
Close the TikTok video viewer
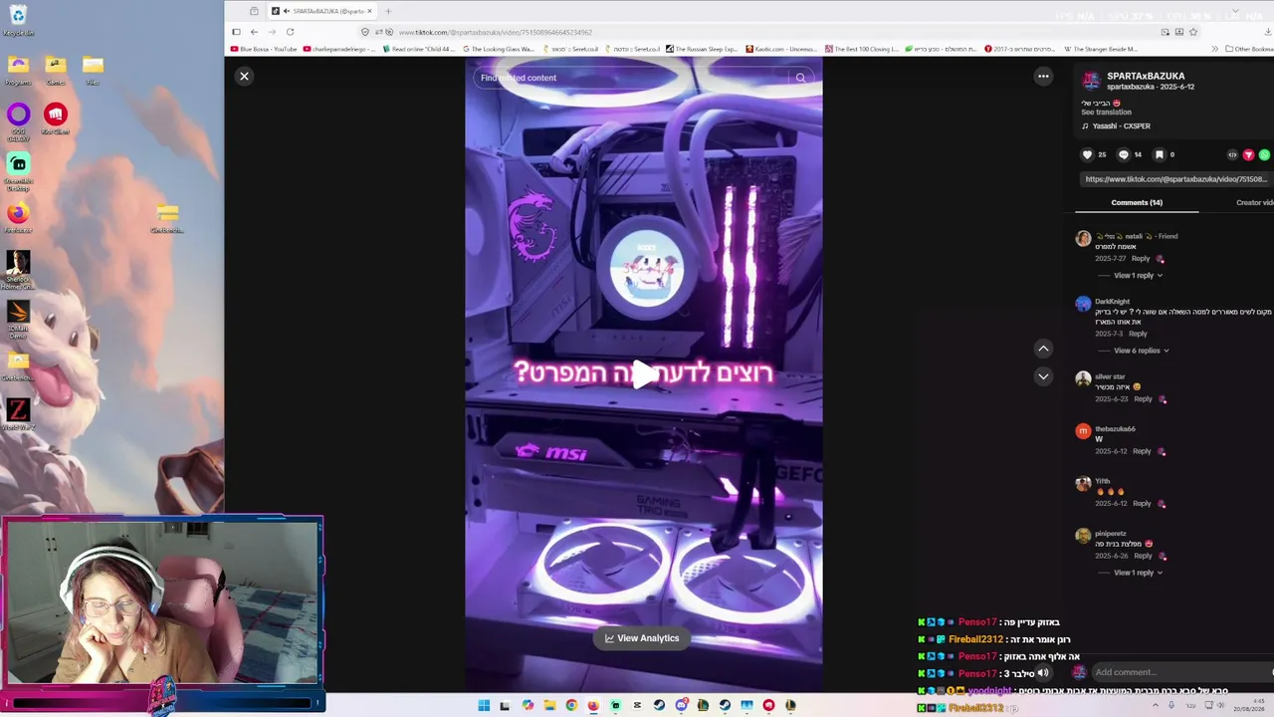244,76
